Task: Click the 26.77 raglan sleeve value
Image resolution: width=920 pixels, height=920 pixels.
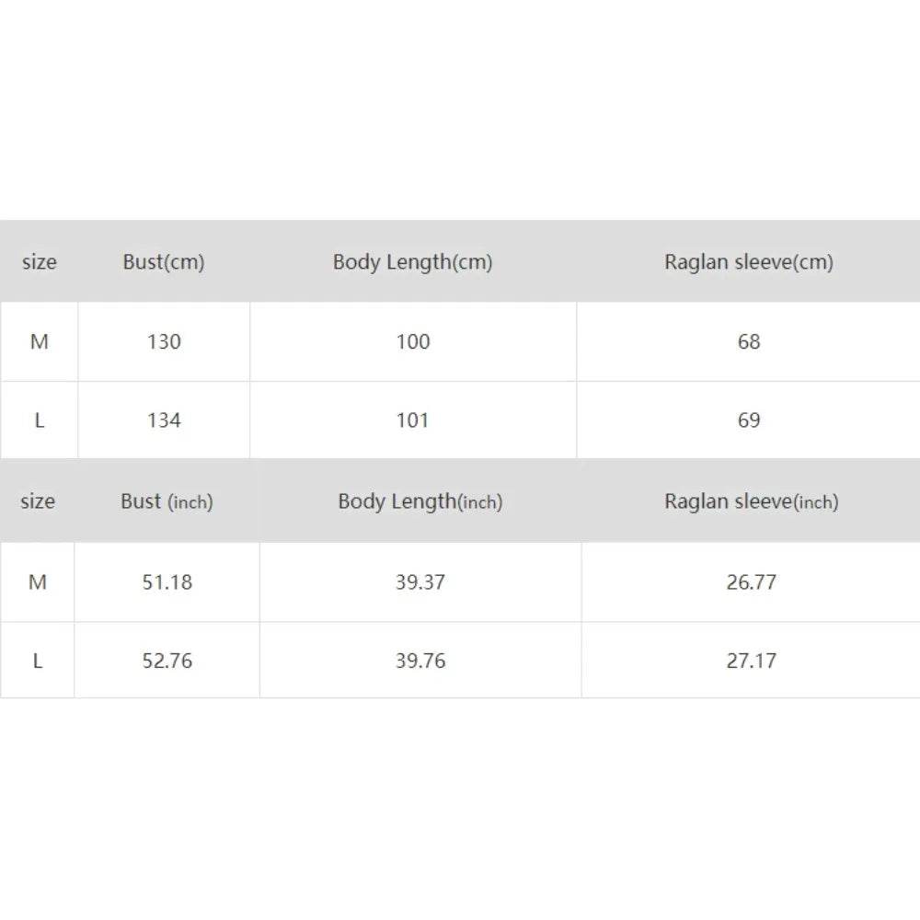Action: (752, 582)
